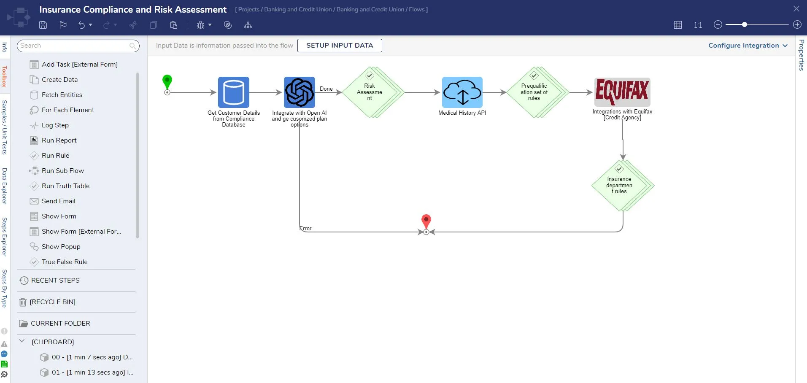807x383 pixels.
Task: Select the Log Step item
Action: pos(49,125)
